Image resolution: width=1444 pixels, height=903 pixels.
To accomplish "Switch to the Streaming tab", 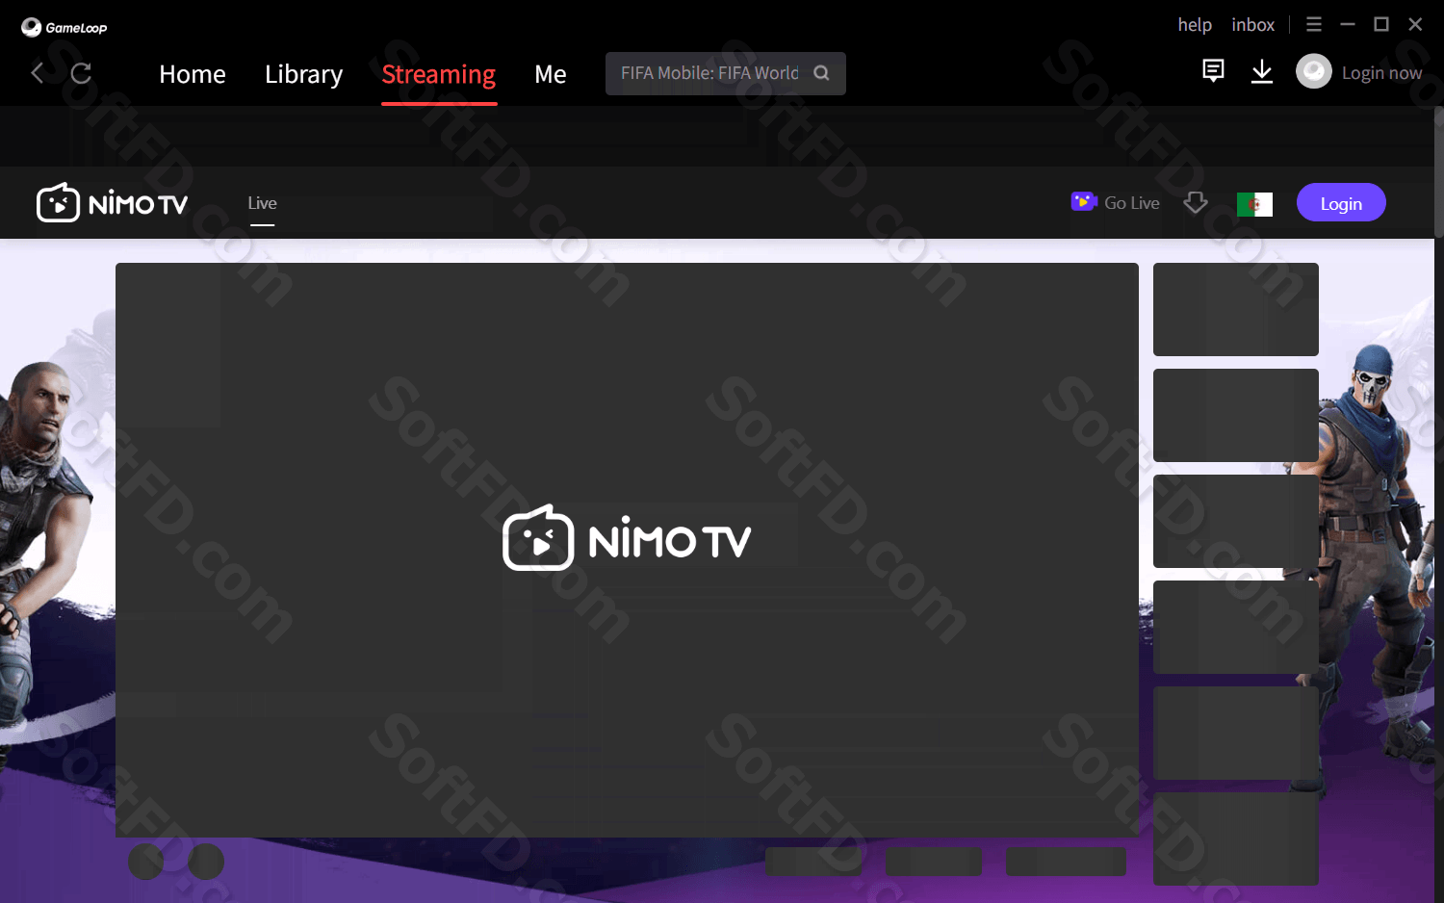I will [x=439, y=74].
